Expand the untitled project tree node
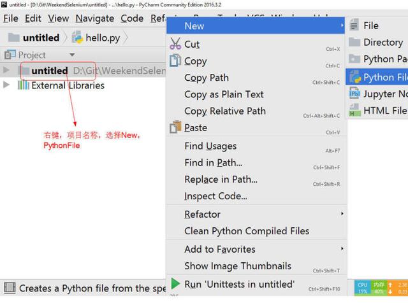This screenshot has height=303, width=408. coord(7,70)
